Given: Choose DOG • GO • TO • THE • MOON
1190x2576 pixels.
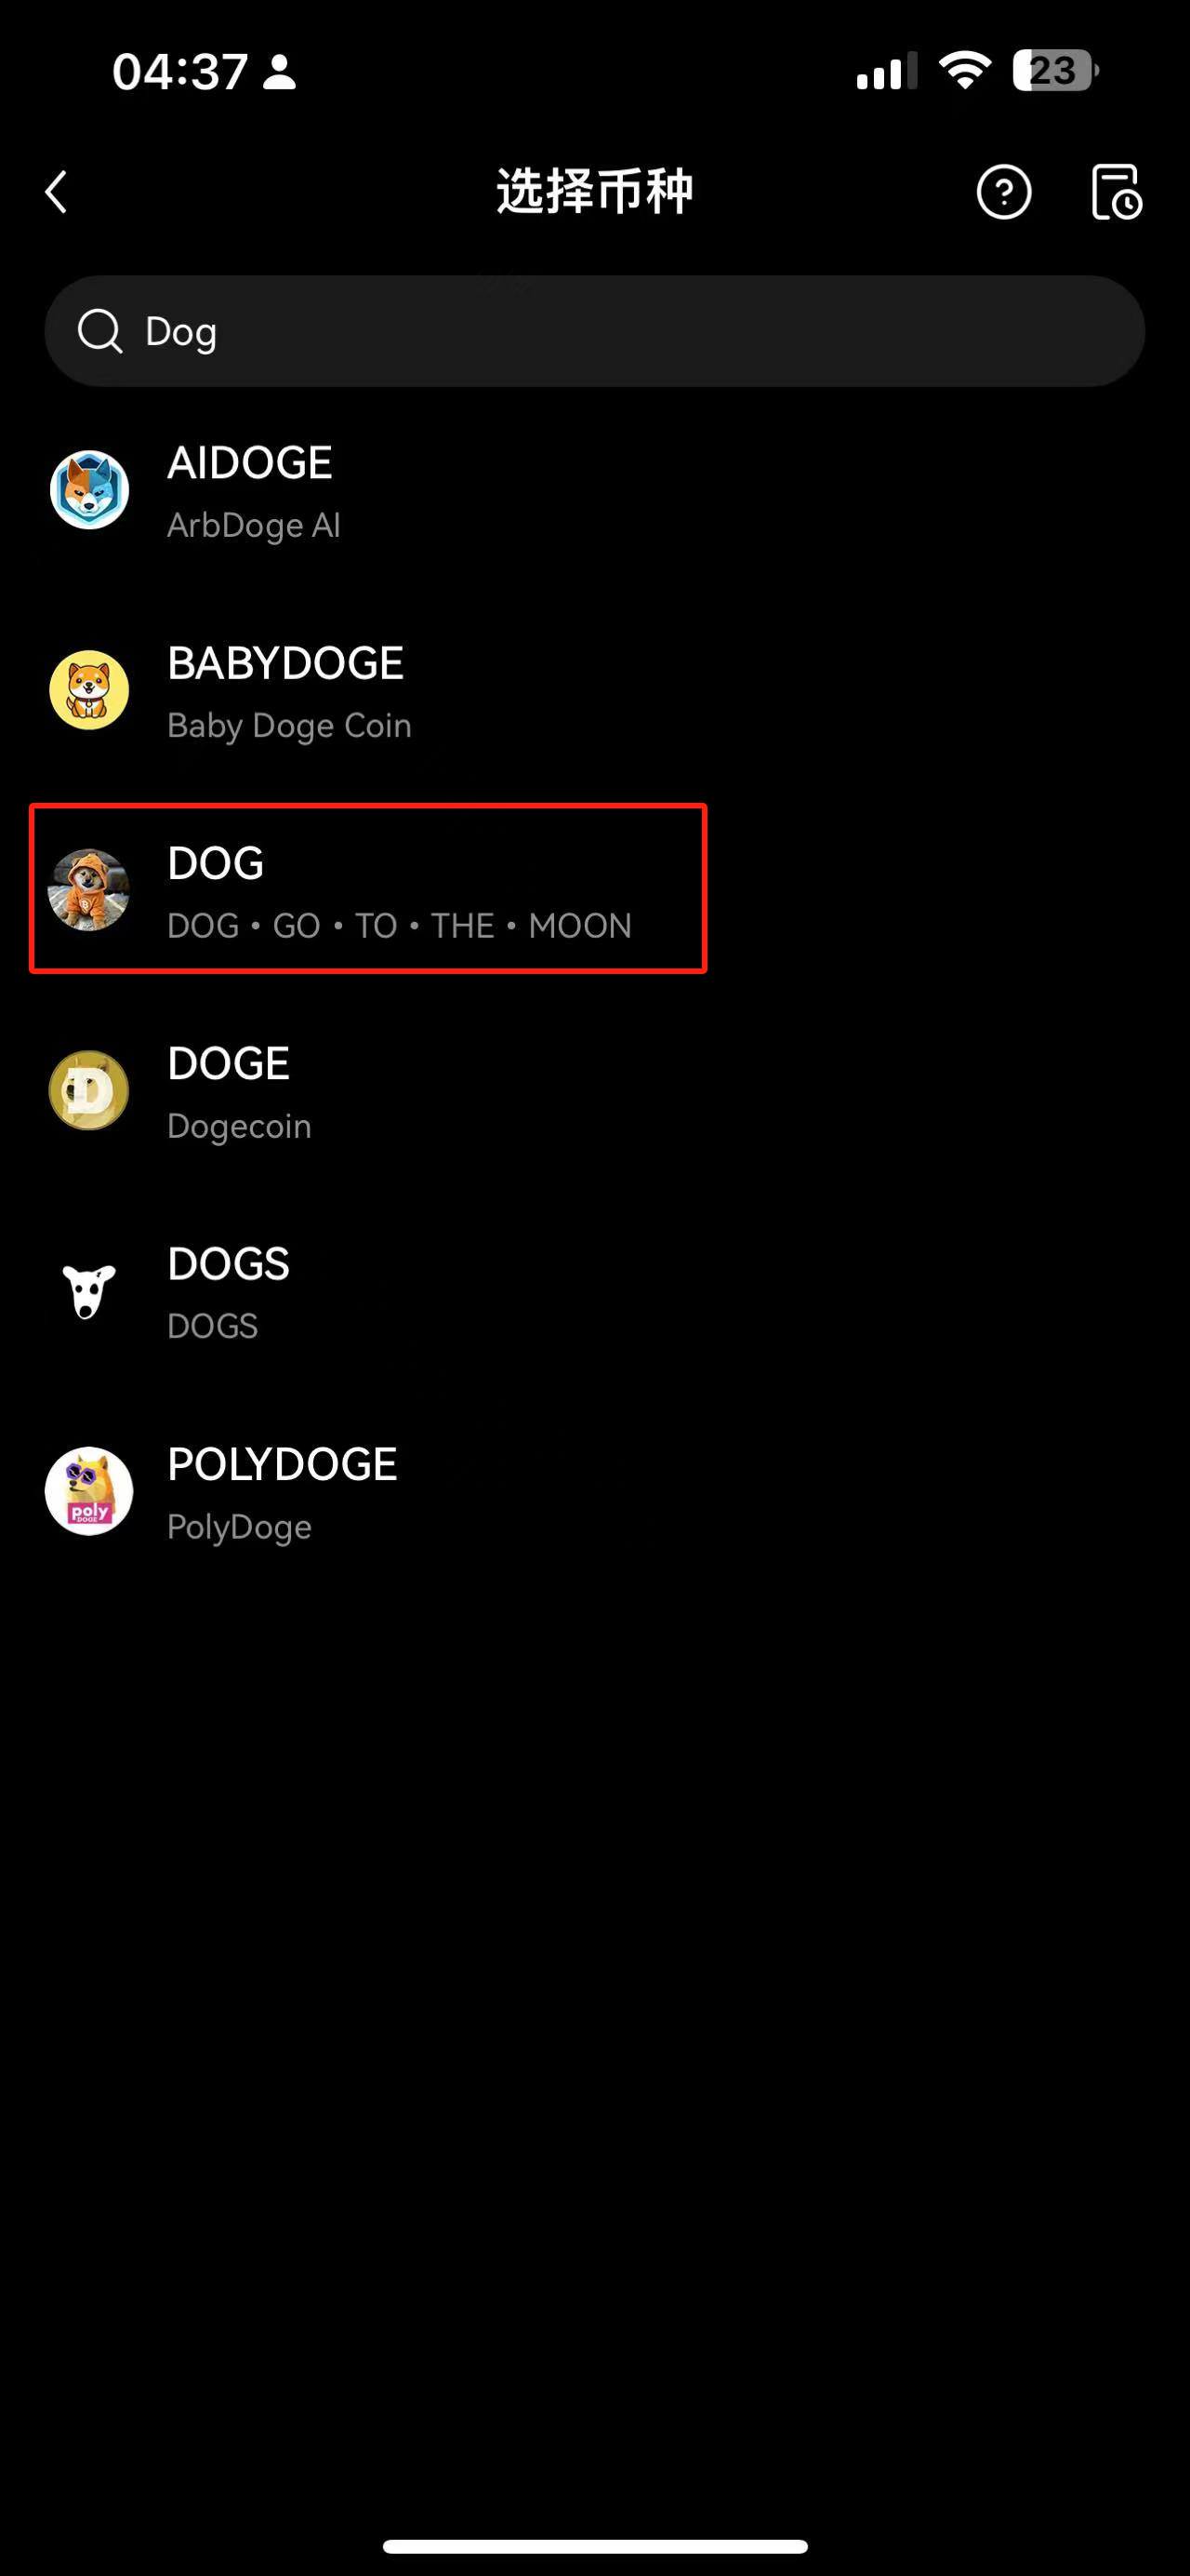Looking at the screenshot, I should (x=367, y=889).
